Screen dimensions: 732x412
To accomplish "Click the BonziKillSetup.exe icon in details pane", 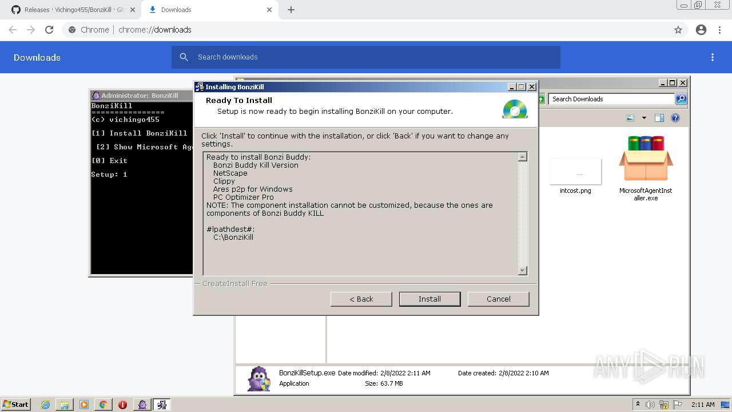I will pos(259,378).
